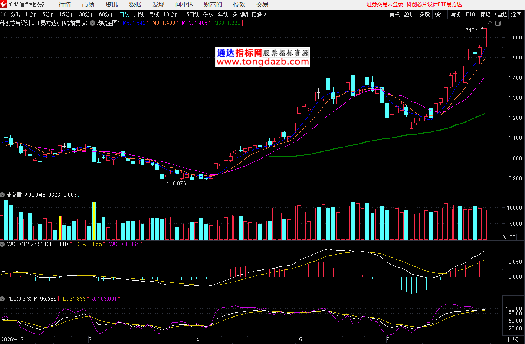Click the 画线 drawing tool

[455, 14]
